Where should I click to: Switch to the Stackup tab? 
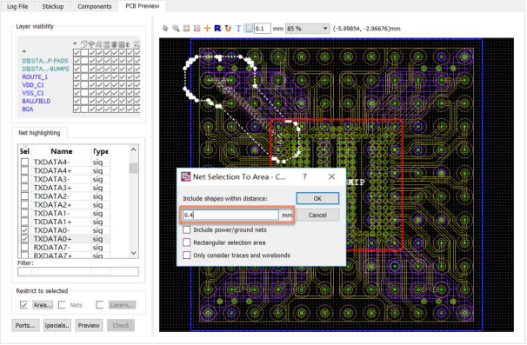click(53, 6)
